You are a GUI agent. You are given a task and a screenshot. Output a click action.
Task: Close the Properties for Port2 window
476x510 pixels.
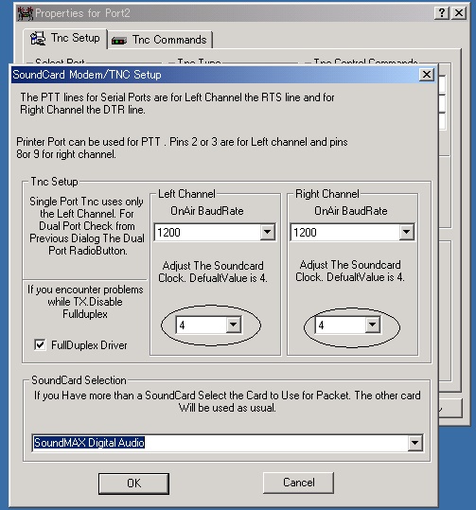pos(459,13)
